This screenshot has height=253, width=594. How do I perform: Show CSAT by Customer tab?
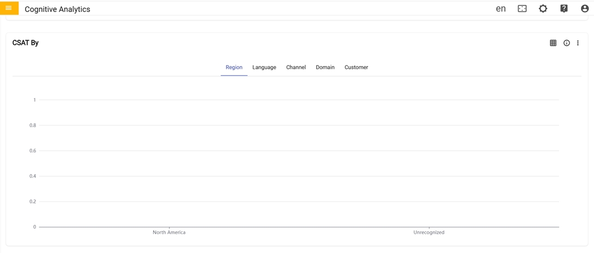click(x=356, y=67)
